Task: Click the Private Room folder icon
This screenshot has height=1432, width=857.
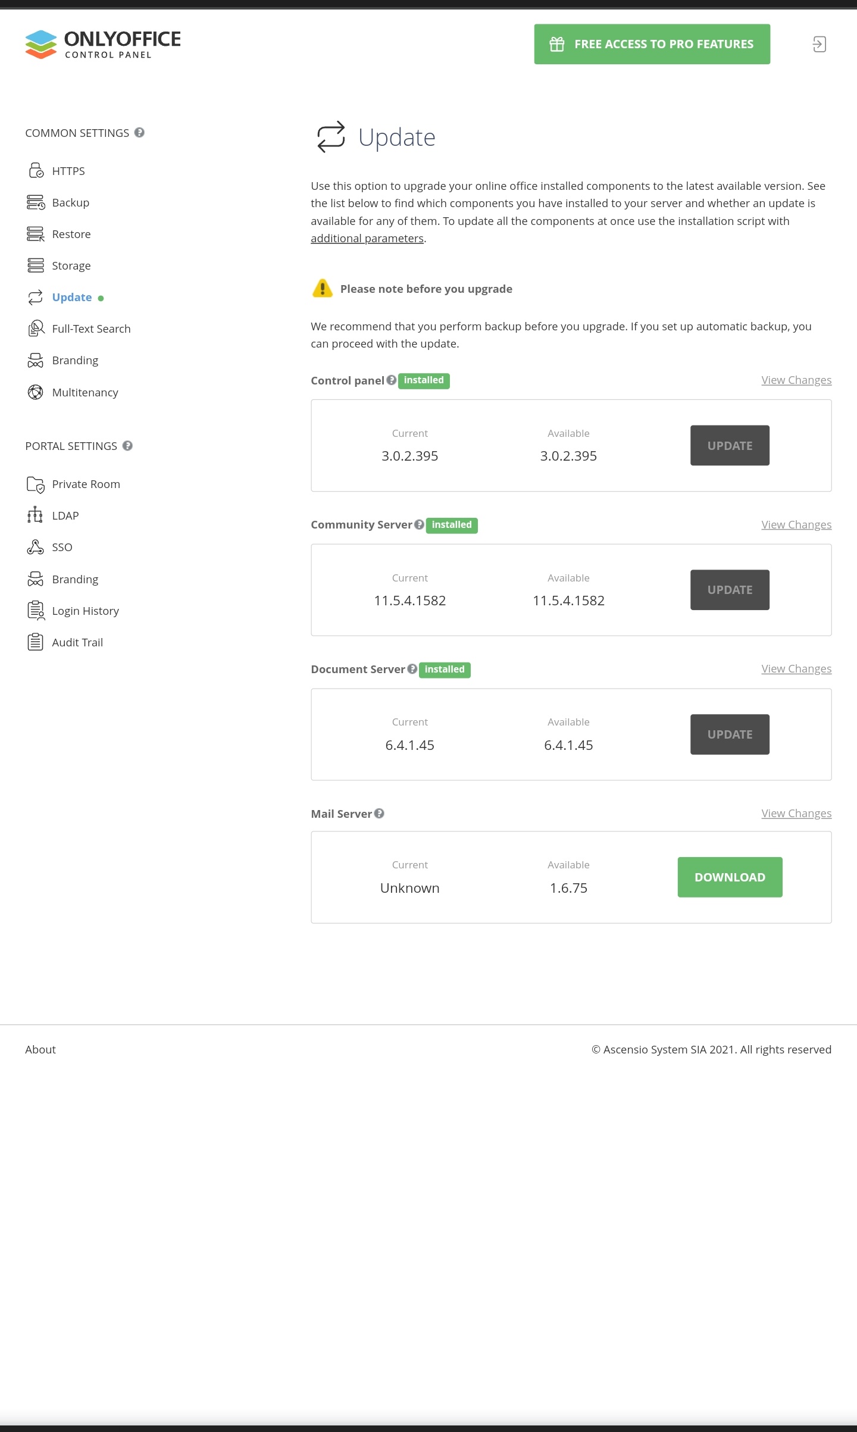Action: point(36,484)
